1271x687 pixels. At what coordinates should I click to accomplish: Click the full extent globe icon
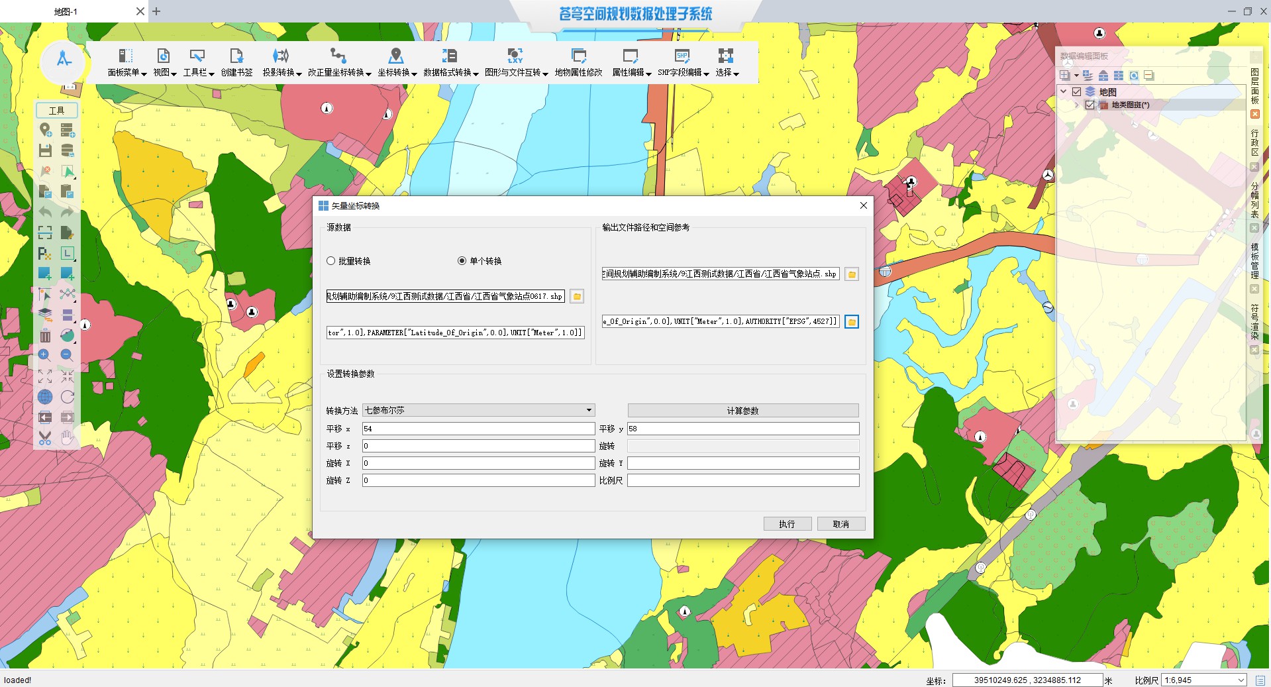click(x=44, y=397)
